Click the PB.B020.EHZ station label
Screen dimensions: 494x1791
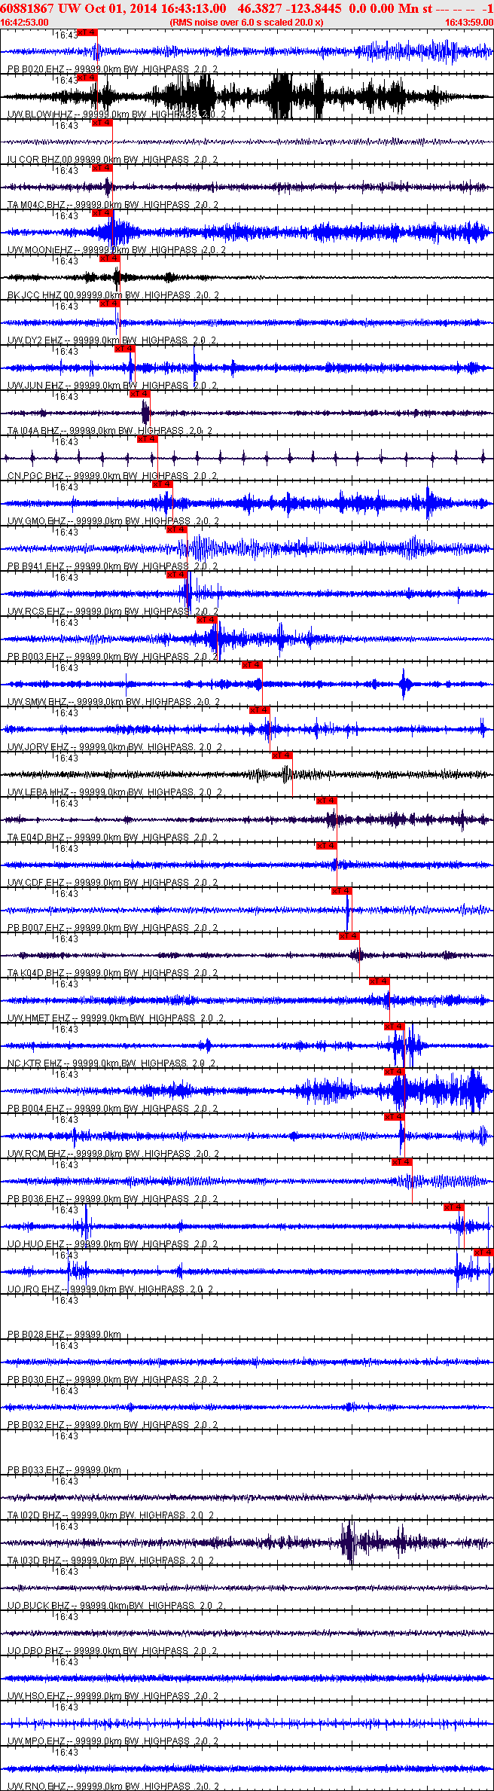(113, 69)
